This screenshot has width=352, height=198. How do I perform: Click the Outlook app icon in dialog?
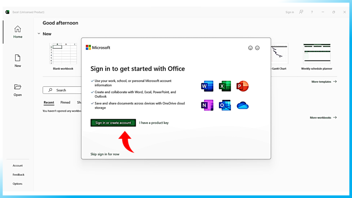[225, 105]
